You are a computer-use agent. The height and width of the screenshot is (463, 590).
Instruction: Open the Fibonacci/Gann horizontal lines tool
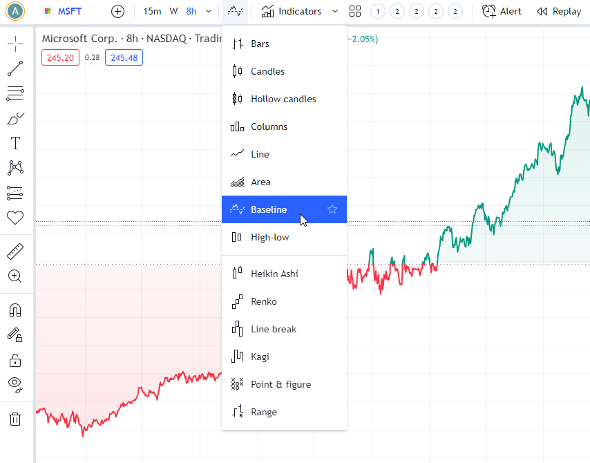[x=15, y=93]
